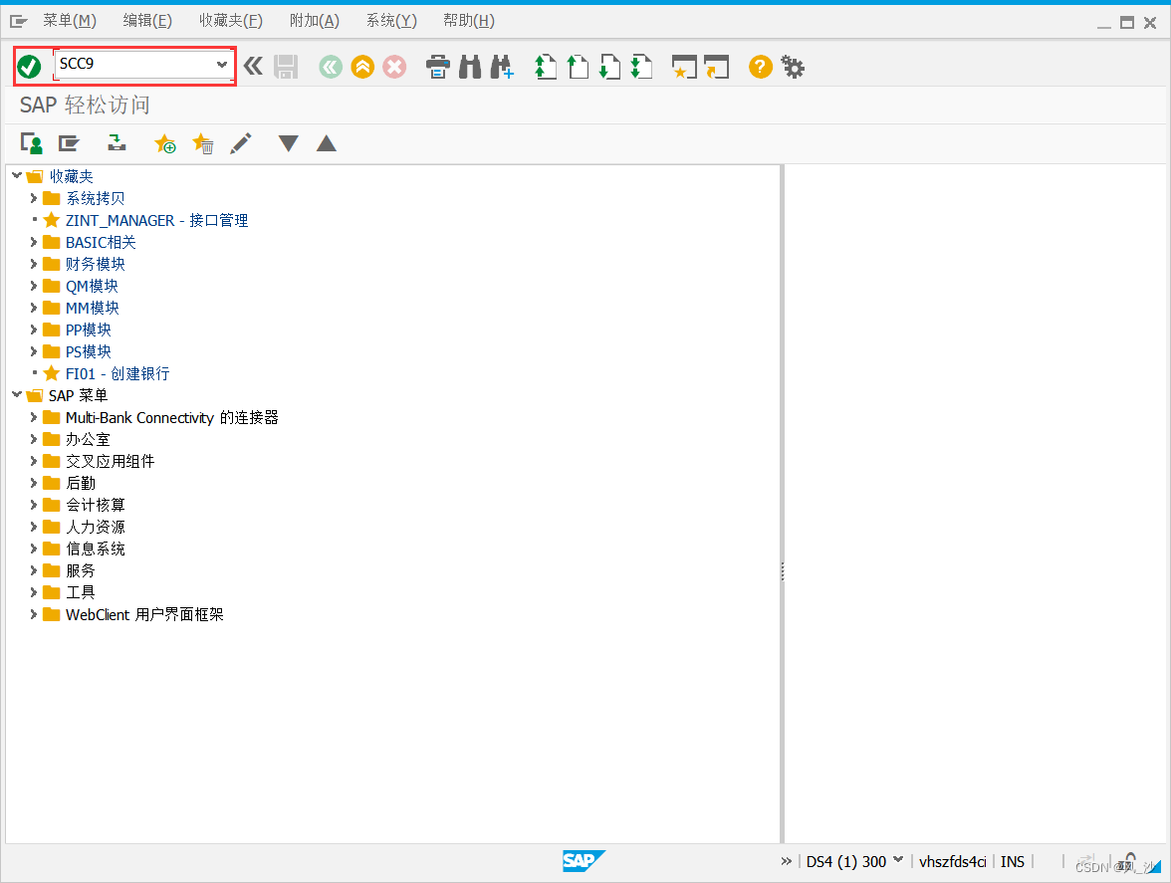The image size is (1171, 883).
Task: Expand the QM模块 folder
Action: coord(33,286)
